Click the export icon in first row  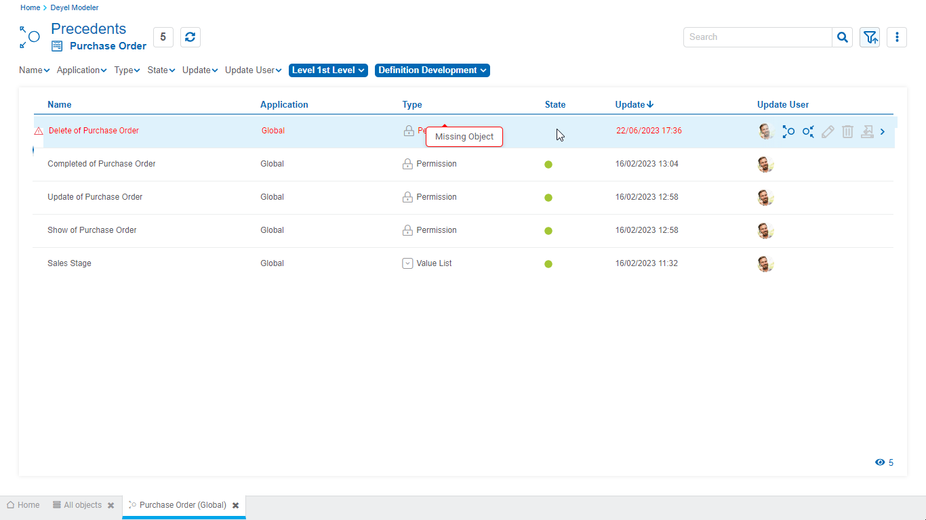(x=866, y=132)
